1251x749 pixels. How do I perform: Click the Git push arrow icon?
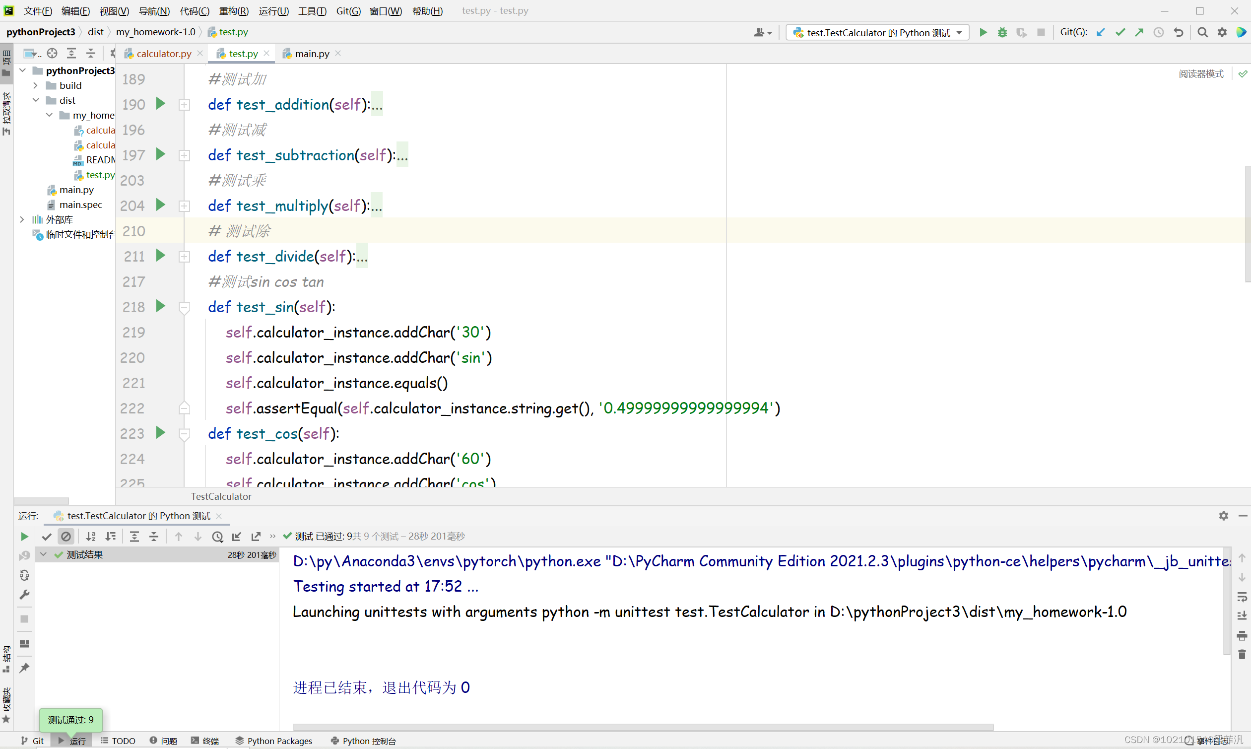click(1139, 32)
